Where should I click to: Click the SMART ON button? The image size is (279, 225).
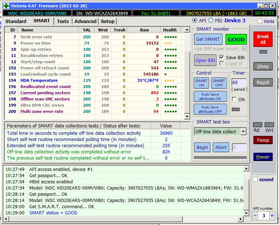tap(201, 83)
